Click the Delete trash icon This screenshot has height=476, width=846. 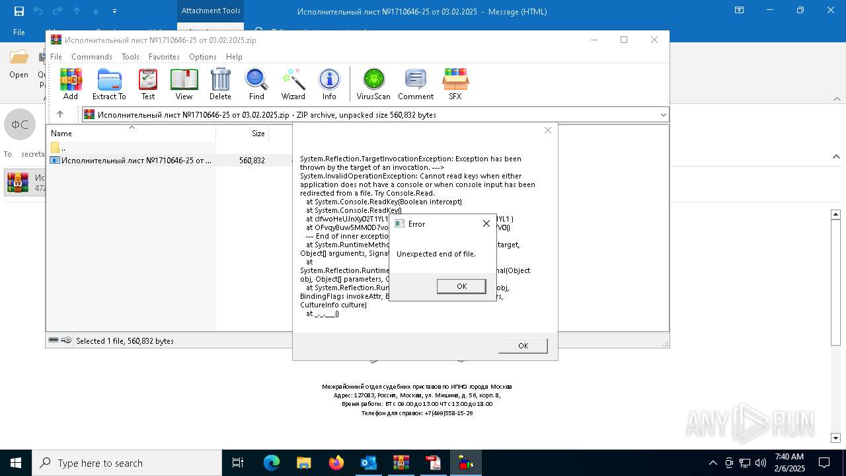point(220,84)
